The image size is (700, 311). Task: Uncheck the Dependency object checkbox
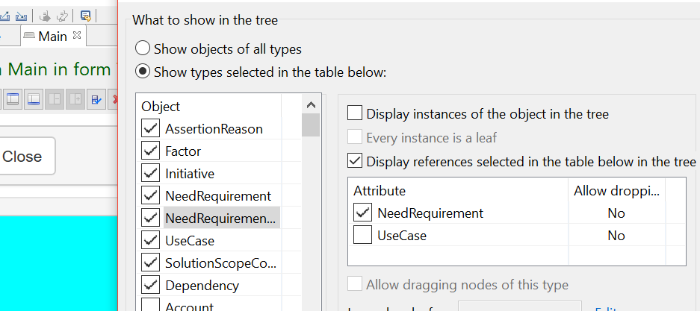[150, 285]
